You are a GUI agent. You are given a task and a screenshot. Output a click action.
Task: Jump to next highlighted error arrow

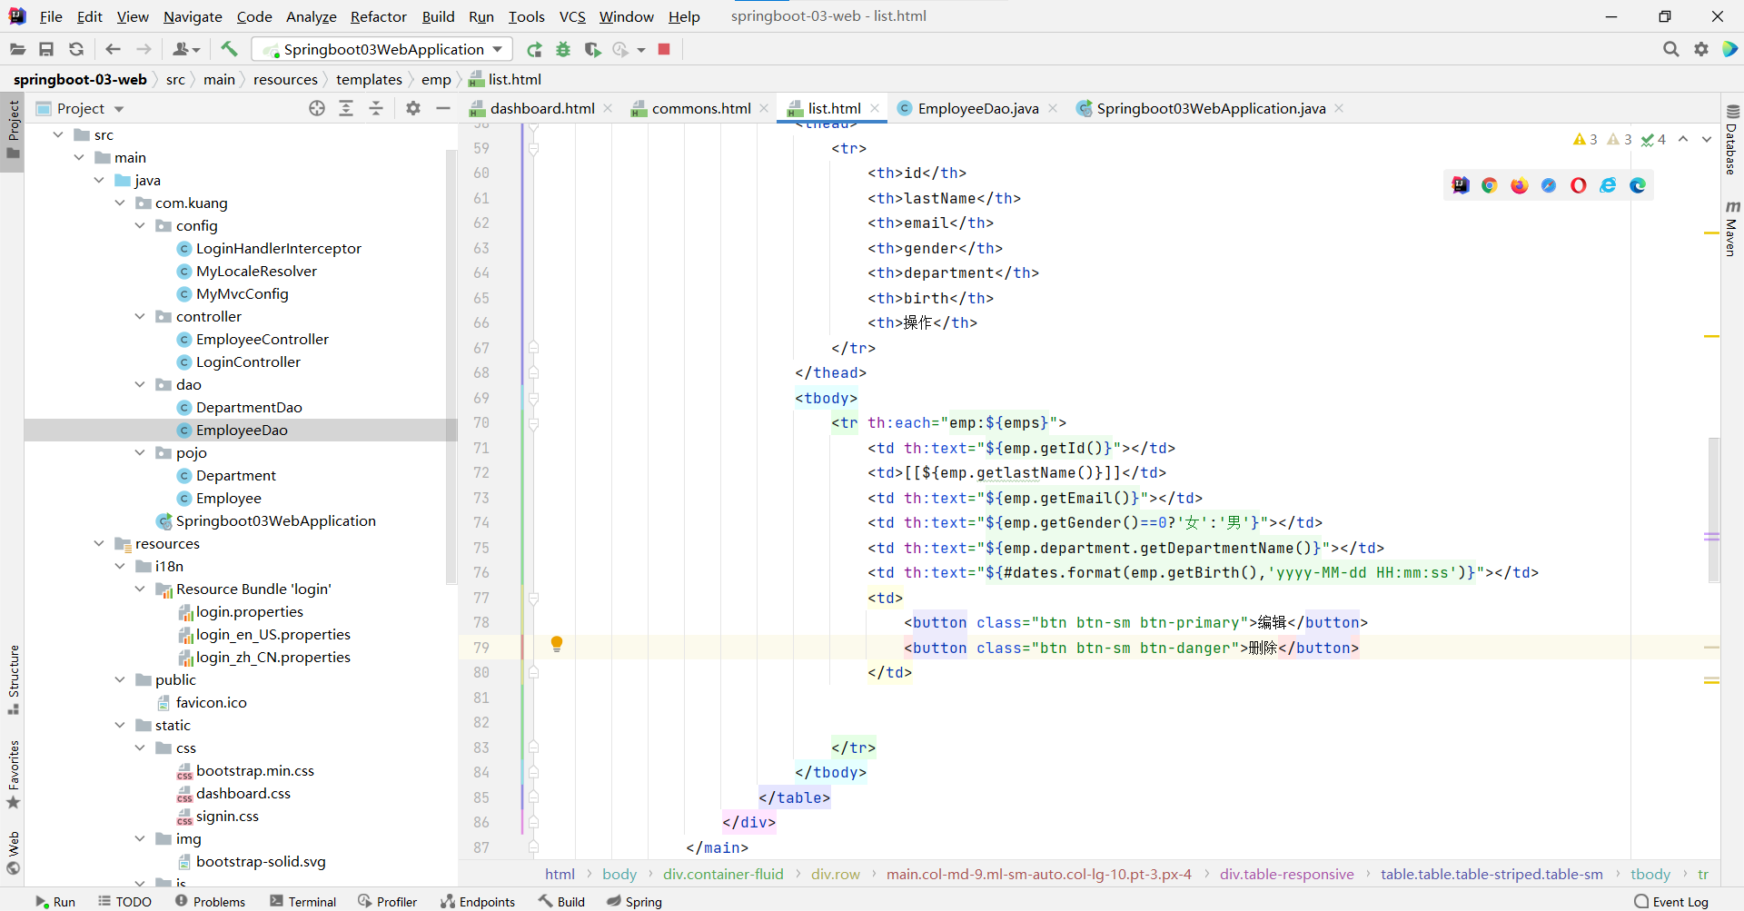coord(1707,139)
